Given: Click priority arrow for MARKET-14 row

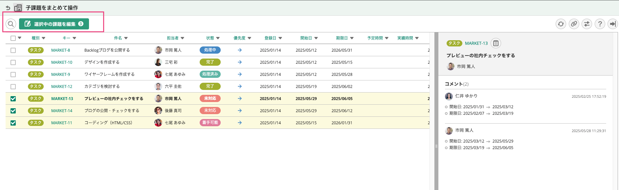Looking at the screenshot, I should coord(240,111).
